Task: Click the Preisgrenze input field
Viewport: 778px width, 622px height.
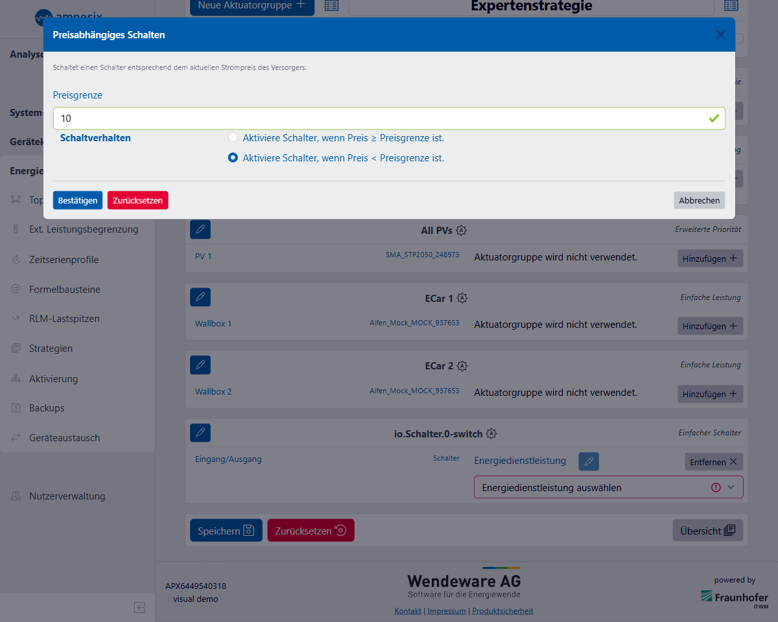Action: pos(383,119)
